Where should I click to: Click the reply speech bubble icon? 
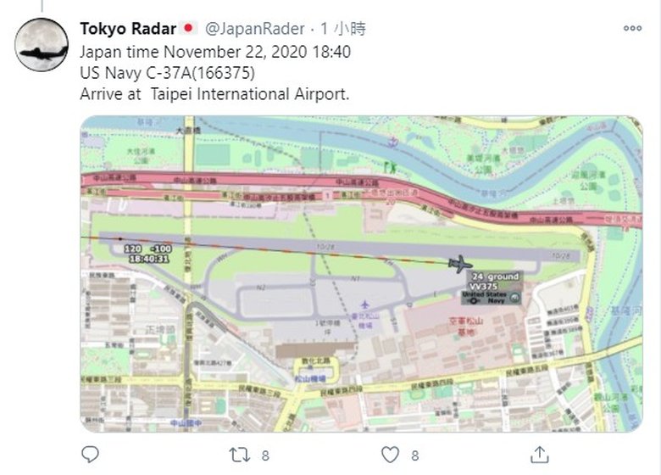pos(89,453)
